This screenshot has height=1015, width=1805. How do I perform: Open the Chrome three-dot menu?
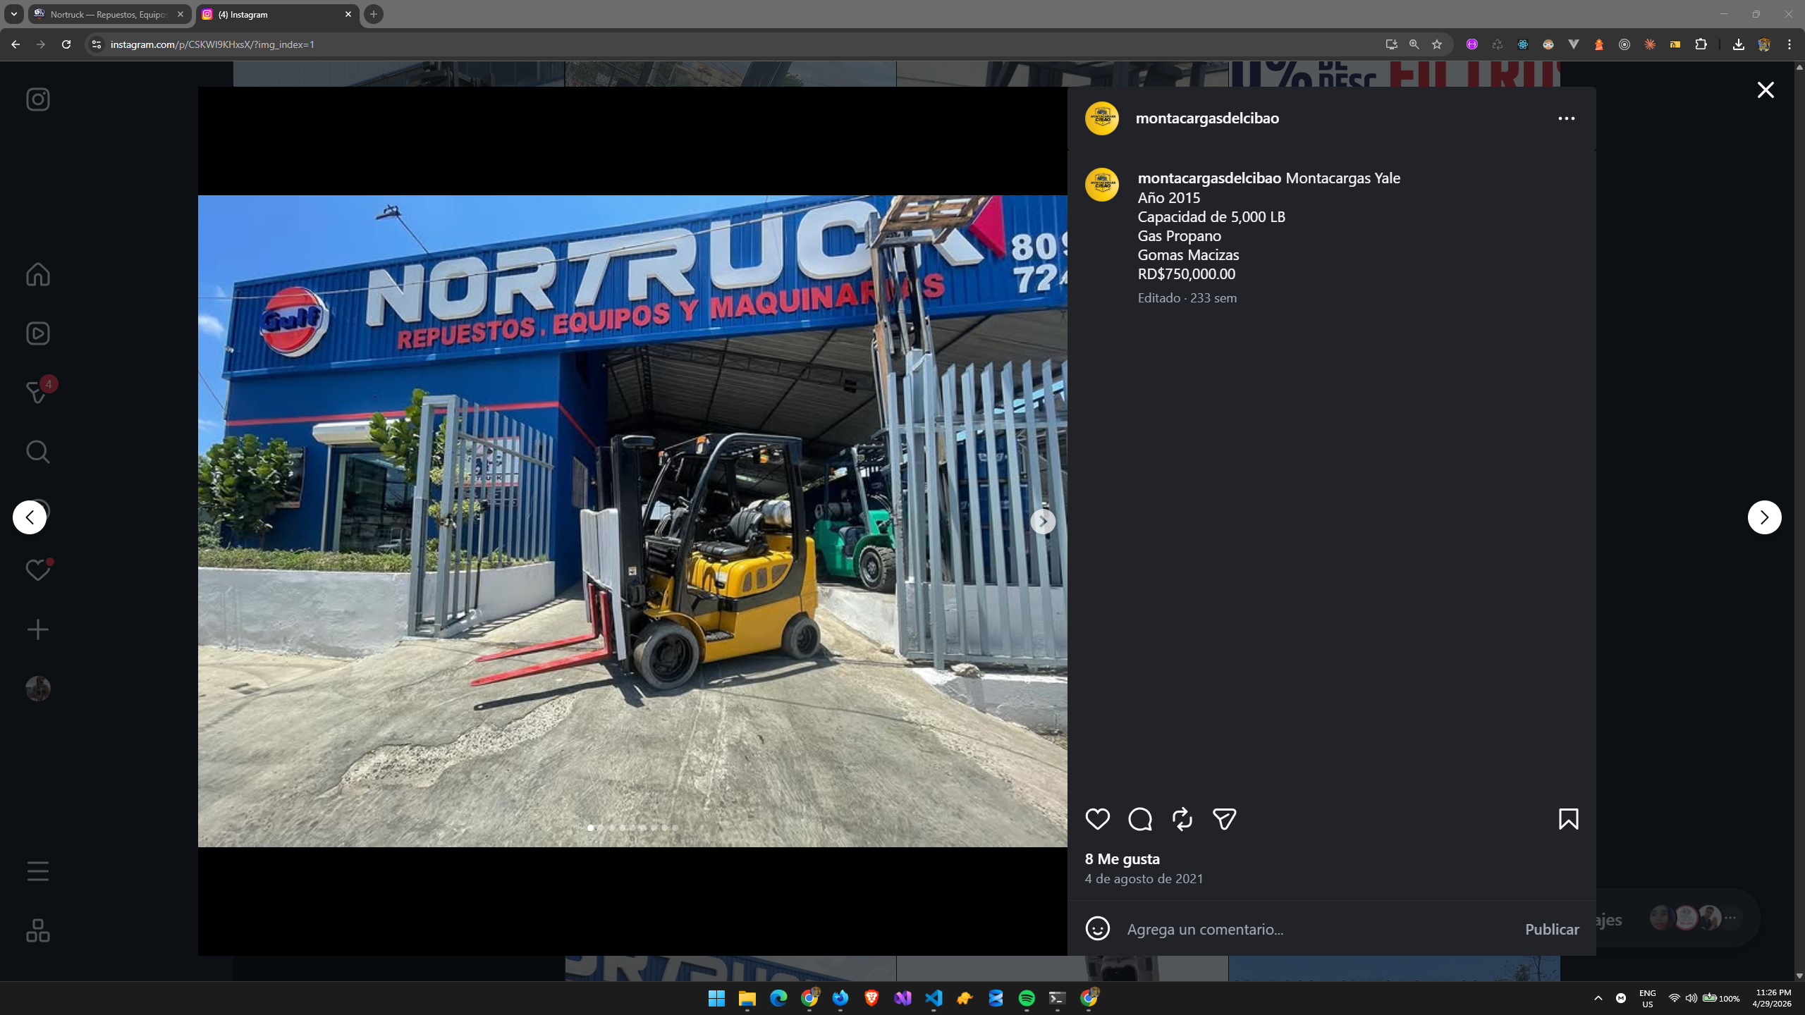[1789, 44]
